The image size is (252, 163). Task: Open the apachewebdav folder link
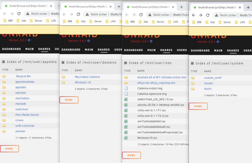pyautogui.click(x=25, y=82)
